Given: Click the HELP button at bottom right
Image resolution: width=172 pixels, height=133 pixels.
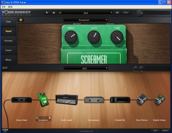Looking at the screenshot, I should click(155, 130).
